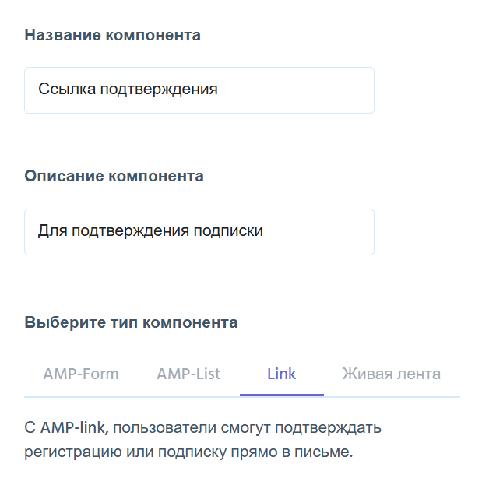482x492 pixels.
Task: Focus the component name input field
Action: coord(199,90)
